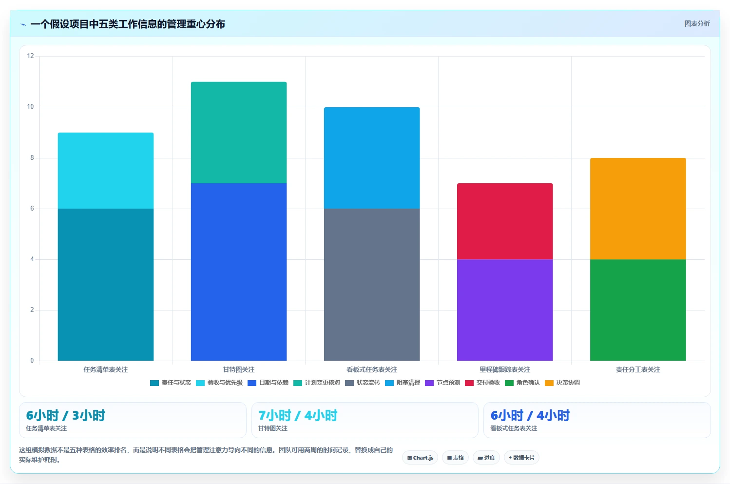Hide the 计划变更核对 dataset via legend
Image resolution: width=730 pixels, height=484 pixels.
(x=317, y=383)
